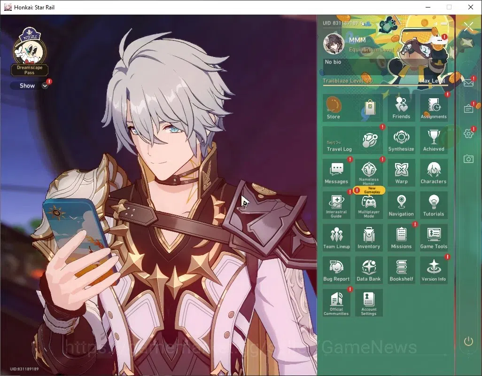Open the announcements icon below mail
Viewport: 482px width, 376px height.
click(468, 109)
